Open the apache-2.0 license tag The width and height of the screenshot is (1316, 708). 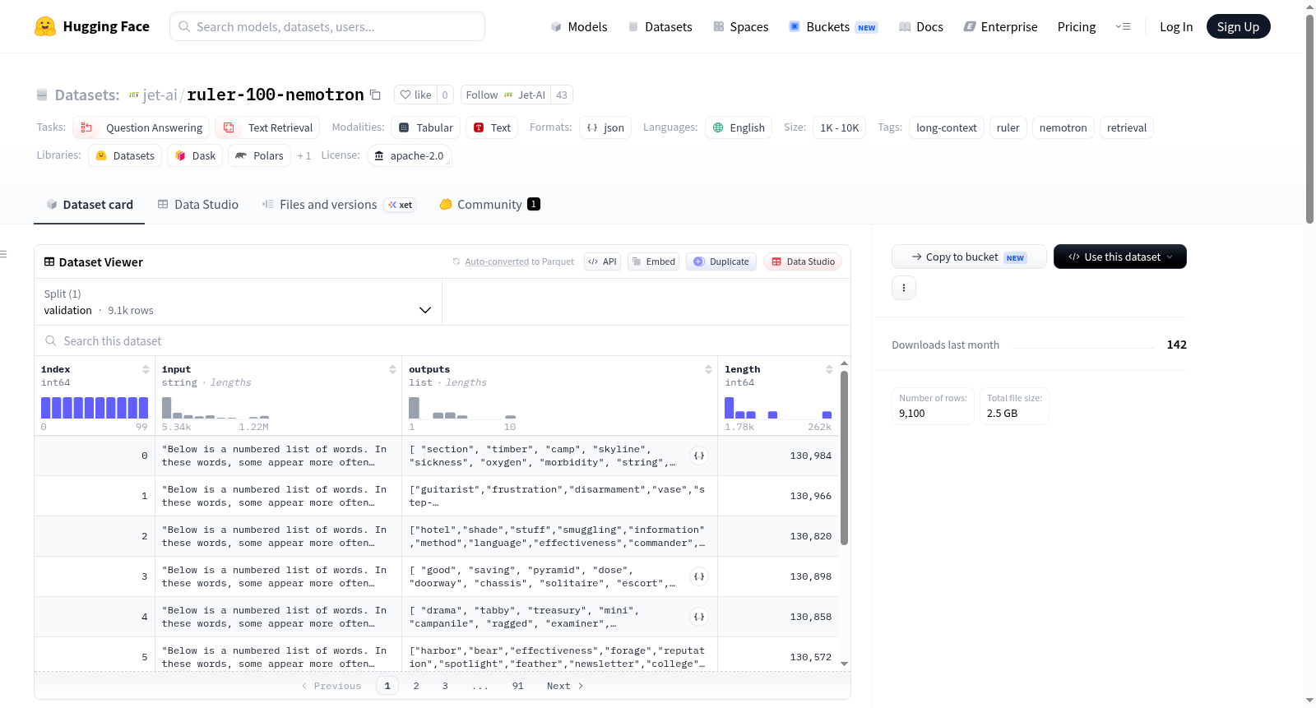[x=409, y=155]
